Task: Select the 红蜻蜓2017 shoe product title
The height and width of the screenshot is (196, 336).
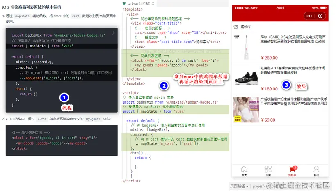Action: (293, 70)
